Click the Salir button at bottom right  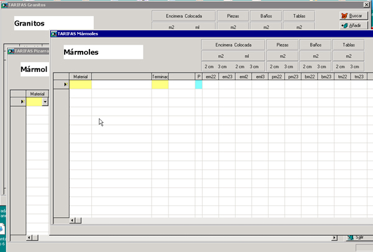coord(359,237)
